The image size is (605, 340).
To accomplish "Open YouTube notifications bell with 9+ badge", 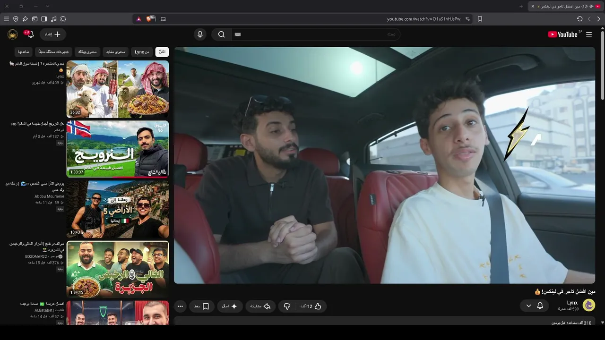I will [29, 34].
